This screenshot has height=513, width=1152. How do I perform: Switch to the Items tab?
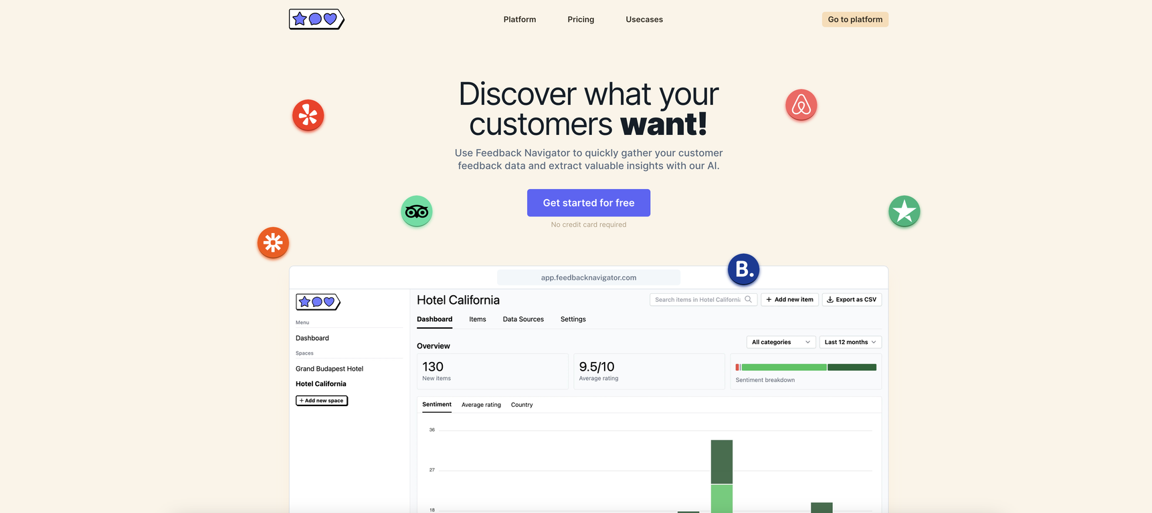[x=478, y=319]
